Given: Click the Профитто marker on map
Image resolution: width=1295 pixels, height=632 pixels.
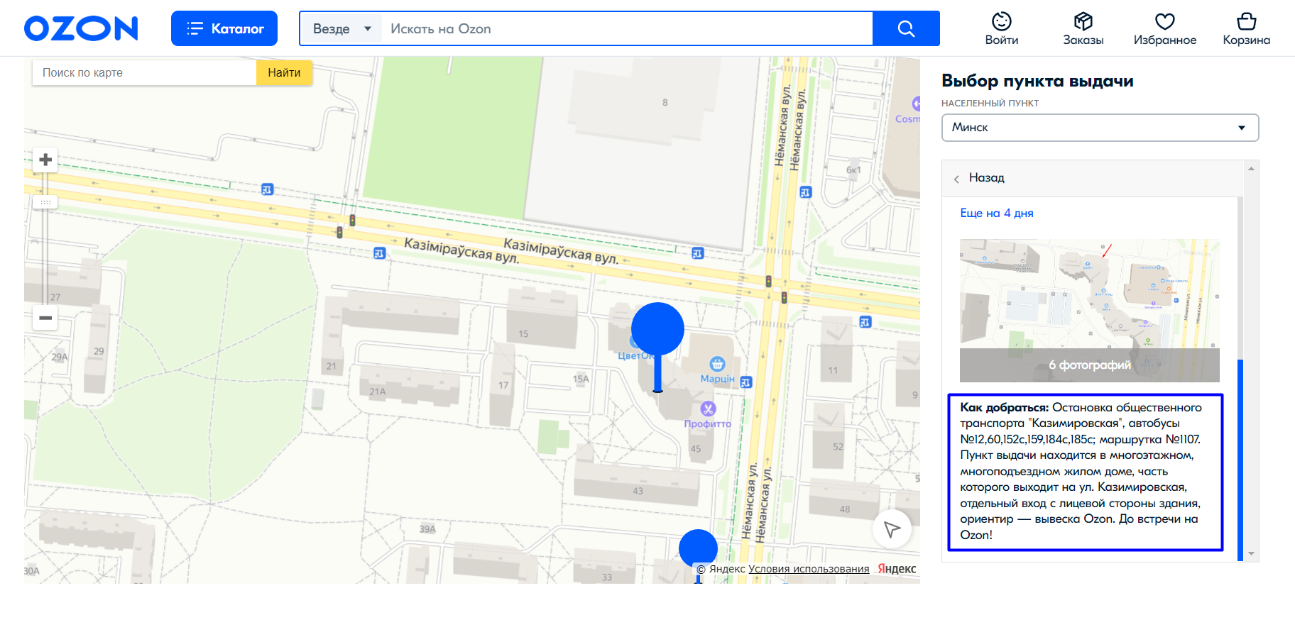Looking at the screenshot, I should click(x=708, y=409).
